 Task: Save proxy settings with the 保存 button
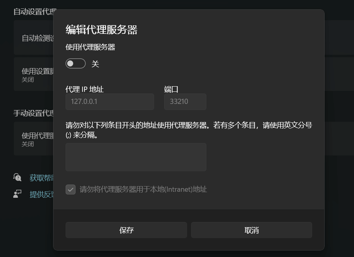tap(126, 230)
